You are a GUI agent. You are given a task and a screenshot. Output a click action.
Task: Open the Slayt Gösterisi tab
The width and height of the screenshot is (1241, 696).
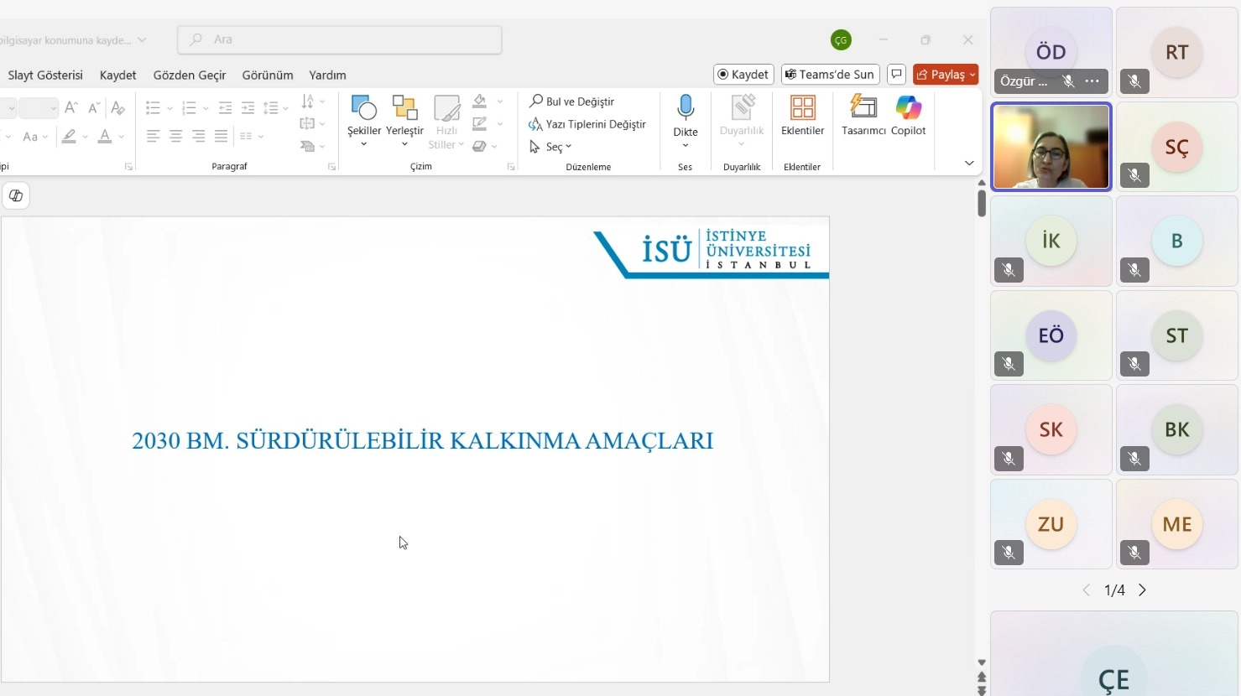(x=45, y=75)
